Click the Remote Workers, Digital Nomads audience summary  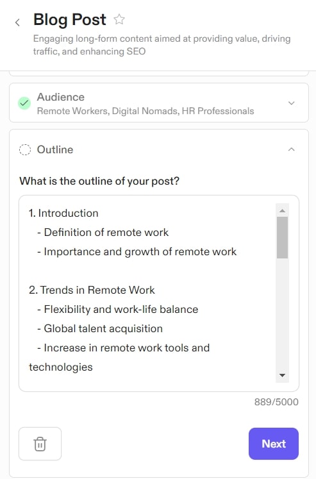click(146, 111)
